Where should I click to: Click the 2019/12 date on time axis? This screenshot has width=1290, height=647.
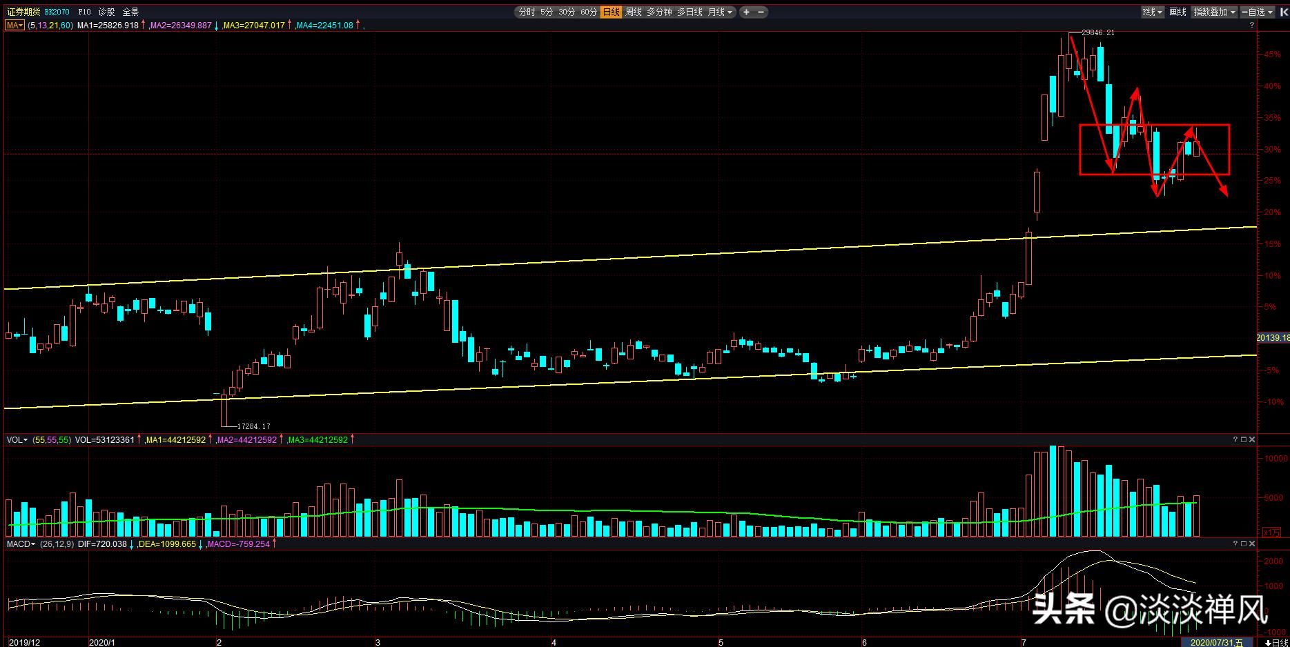point(24,642)
